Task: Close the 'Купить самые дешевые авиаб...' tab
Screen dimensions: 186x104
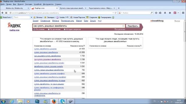Action: [x=86, y=8]
